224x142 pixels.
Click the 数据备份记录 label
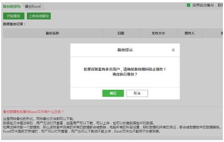tap(14, 24)
